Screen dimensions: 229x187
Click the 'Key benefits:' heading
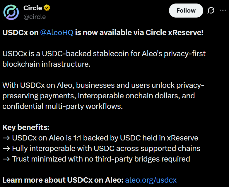(26, 128)
